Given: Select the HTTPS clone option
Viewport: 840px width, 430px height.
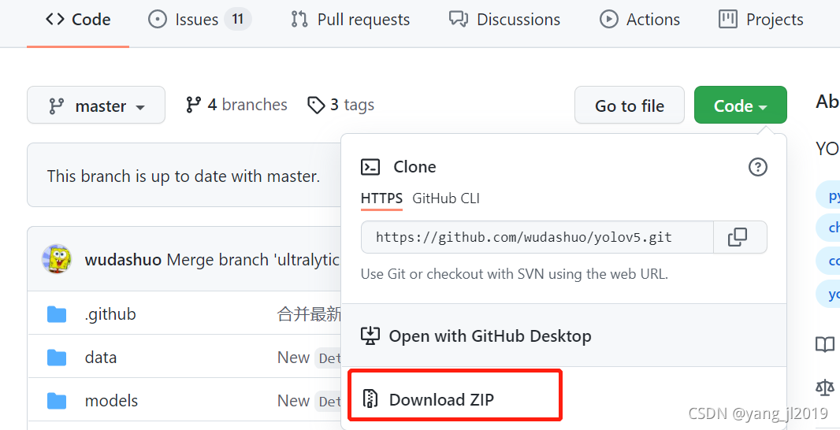Looking at the screenshot, I should 381,198.
